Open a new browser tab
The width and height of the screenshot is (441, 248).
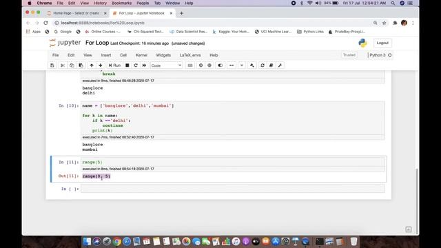pyautogui.click(x=181, y=13)
